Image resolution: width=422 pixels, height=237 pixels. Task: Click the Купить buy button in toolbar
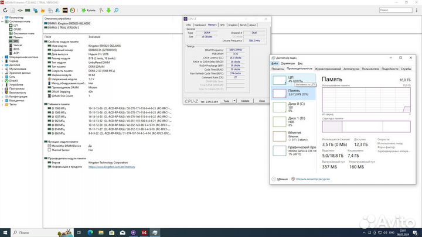(x=89, y=10)
